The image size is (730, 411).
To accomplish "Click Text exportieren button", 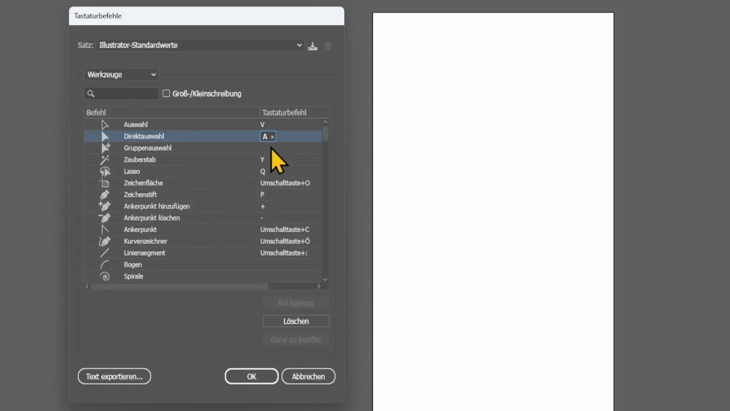I will [x=114, y=376].
